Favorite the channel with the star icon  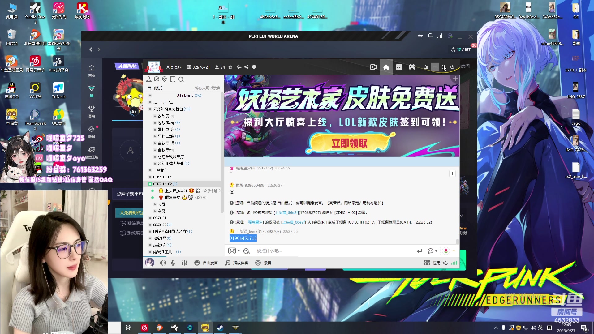coord(230,67)
